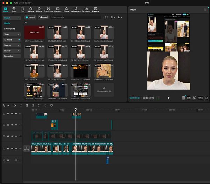Click the Cover button on main track
This screenshot has height=184, width=210.
pyautogui.click(x=27, y=149)
